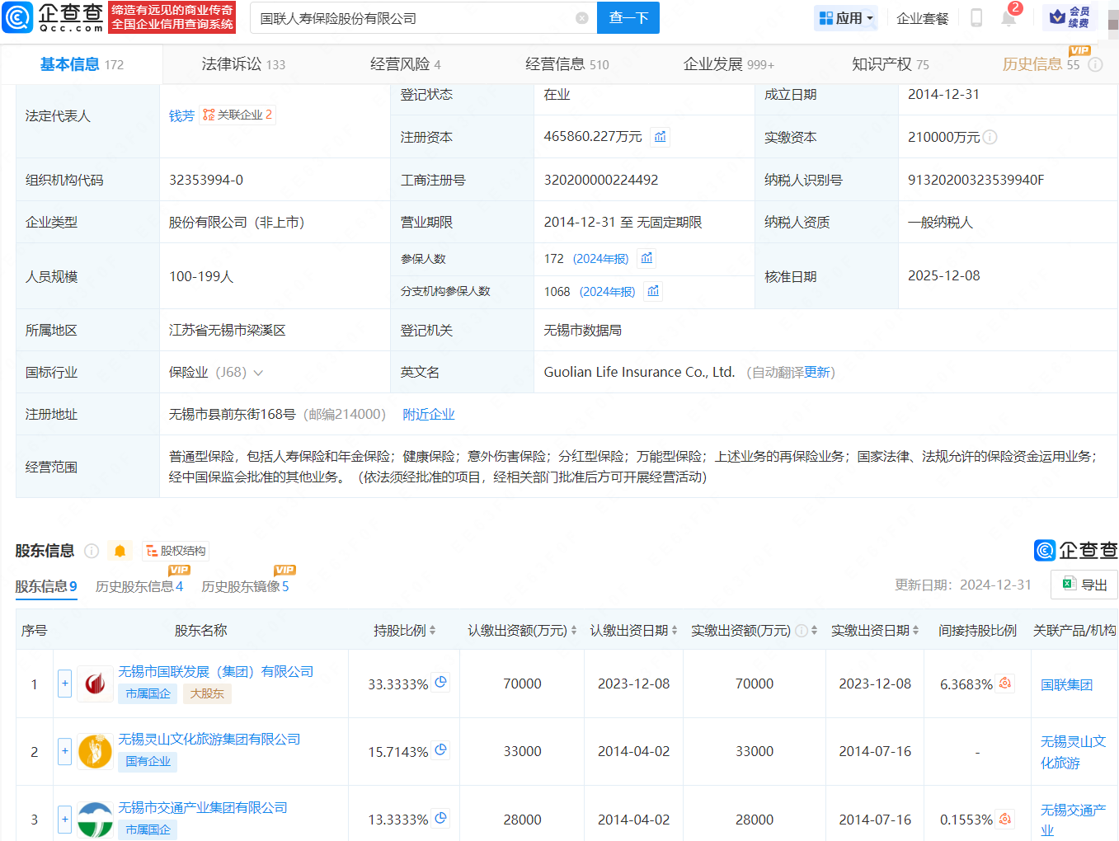Open the trend chart next to 172 insured count
The image size is (1119, 841).
point(647,259)
